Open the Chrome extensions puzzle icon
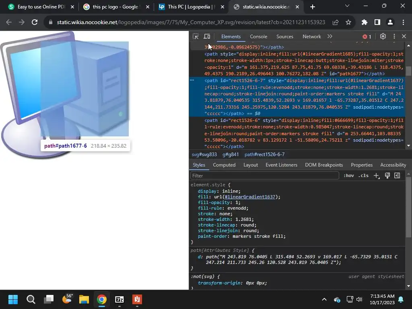 coord(365,23)
